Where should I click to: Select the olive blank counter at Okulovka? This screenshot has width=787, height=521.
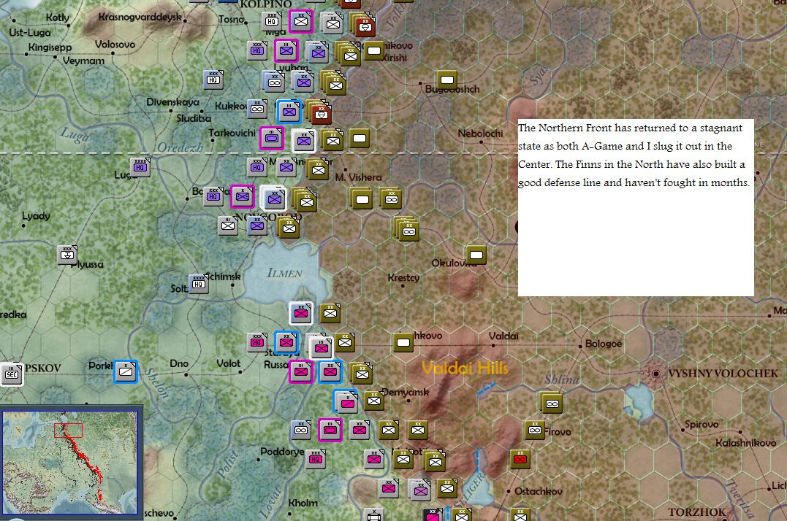[x=476, y=255]
